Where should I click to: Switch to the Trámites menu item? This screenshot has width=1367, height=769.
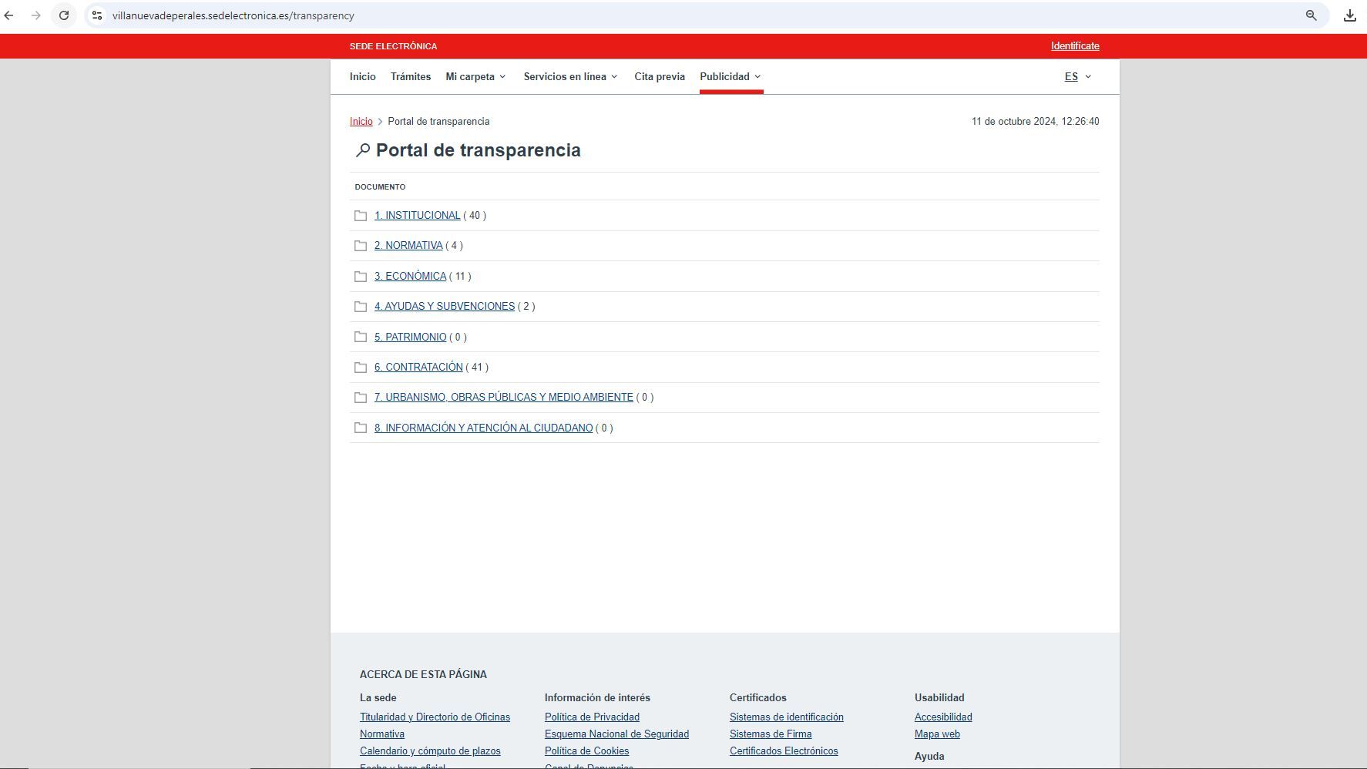411,76
